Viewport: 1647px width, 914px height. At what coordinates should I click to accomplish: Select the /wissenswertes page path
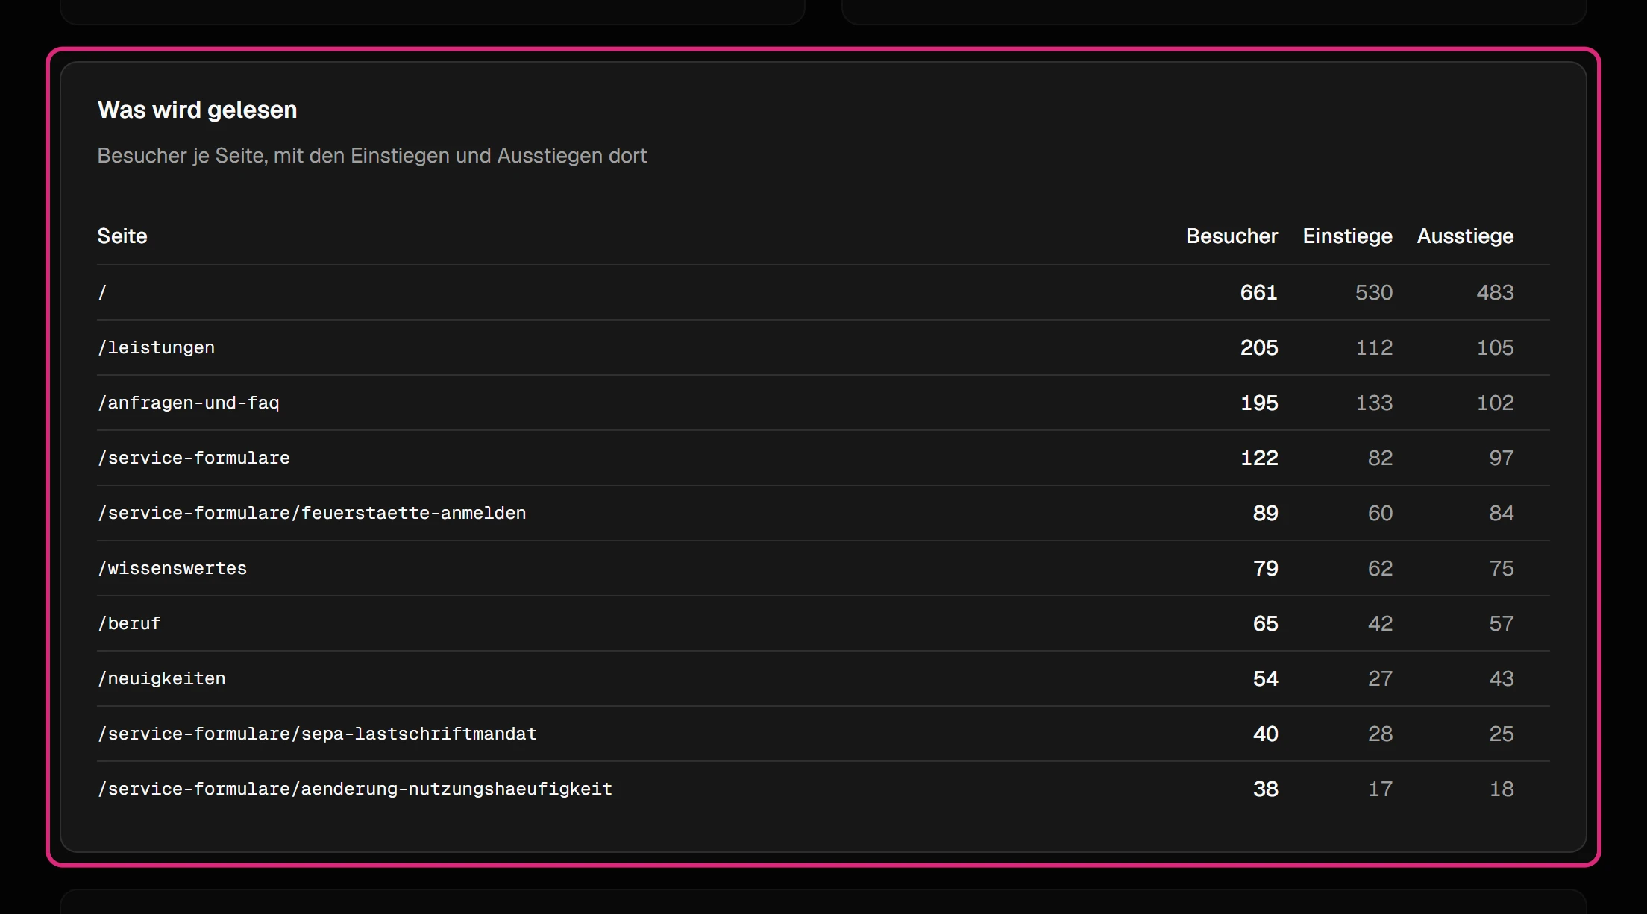[x=172, y=568]
